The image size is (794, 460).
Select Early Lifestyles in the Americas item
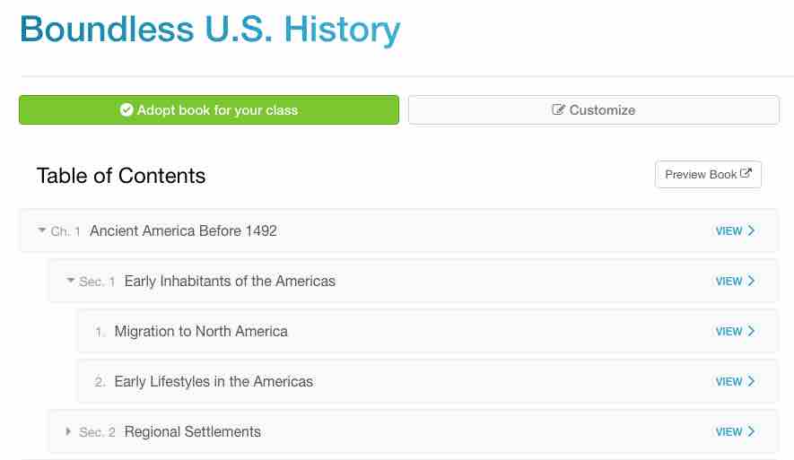(214, 382)
